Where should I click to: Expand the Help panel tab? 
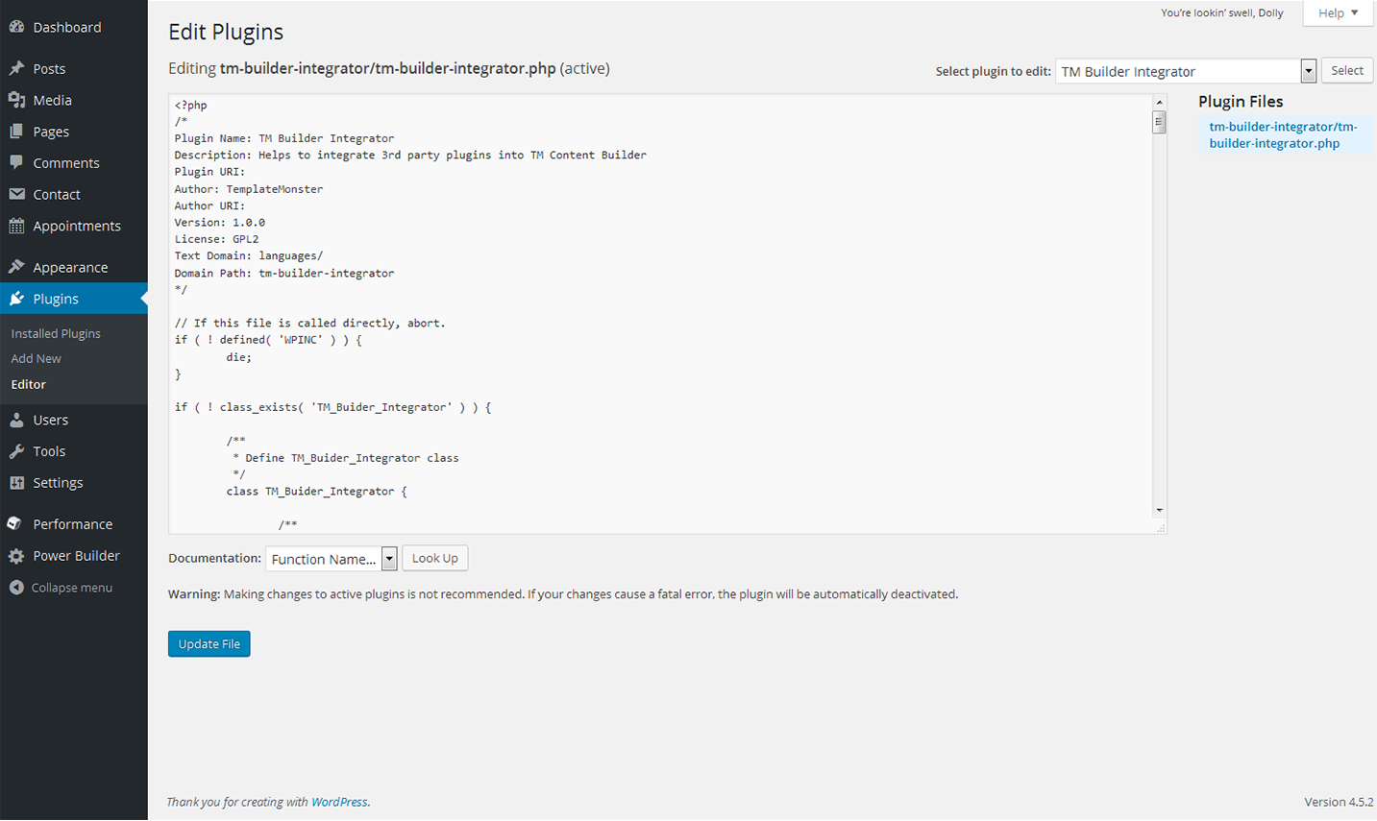pyautogui.click(x=1338, y=13)
